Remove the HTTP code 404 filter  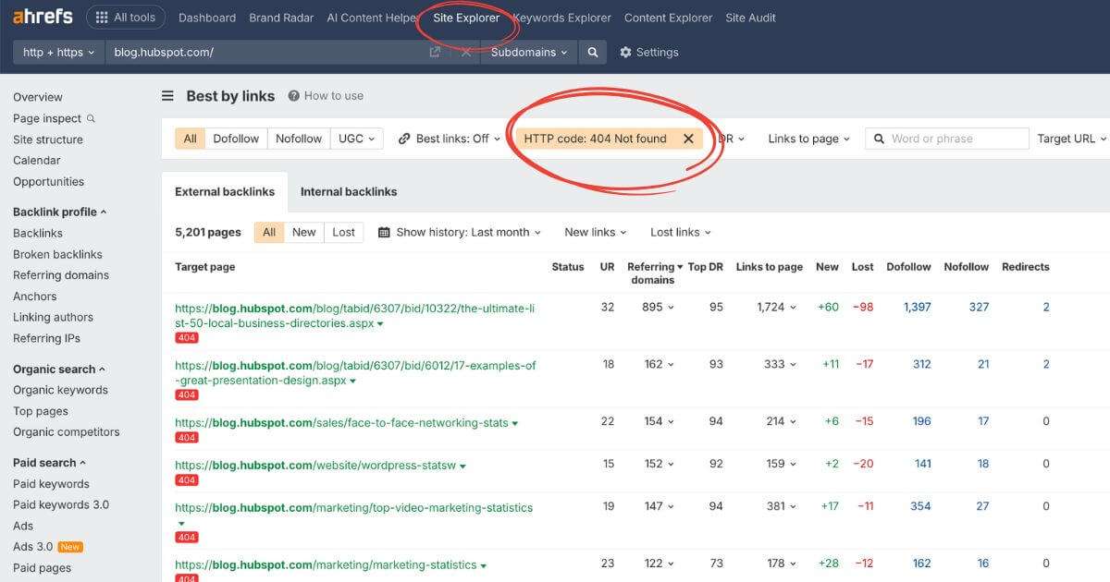(x=688, y=138)
